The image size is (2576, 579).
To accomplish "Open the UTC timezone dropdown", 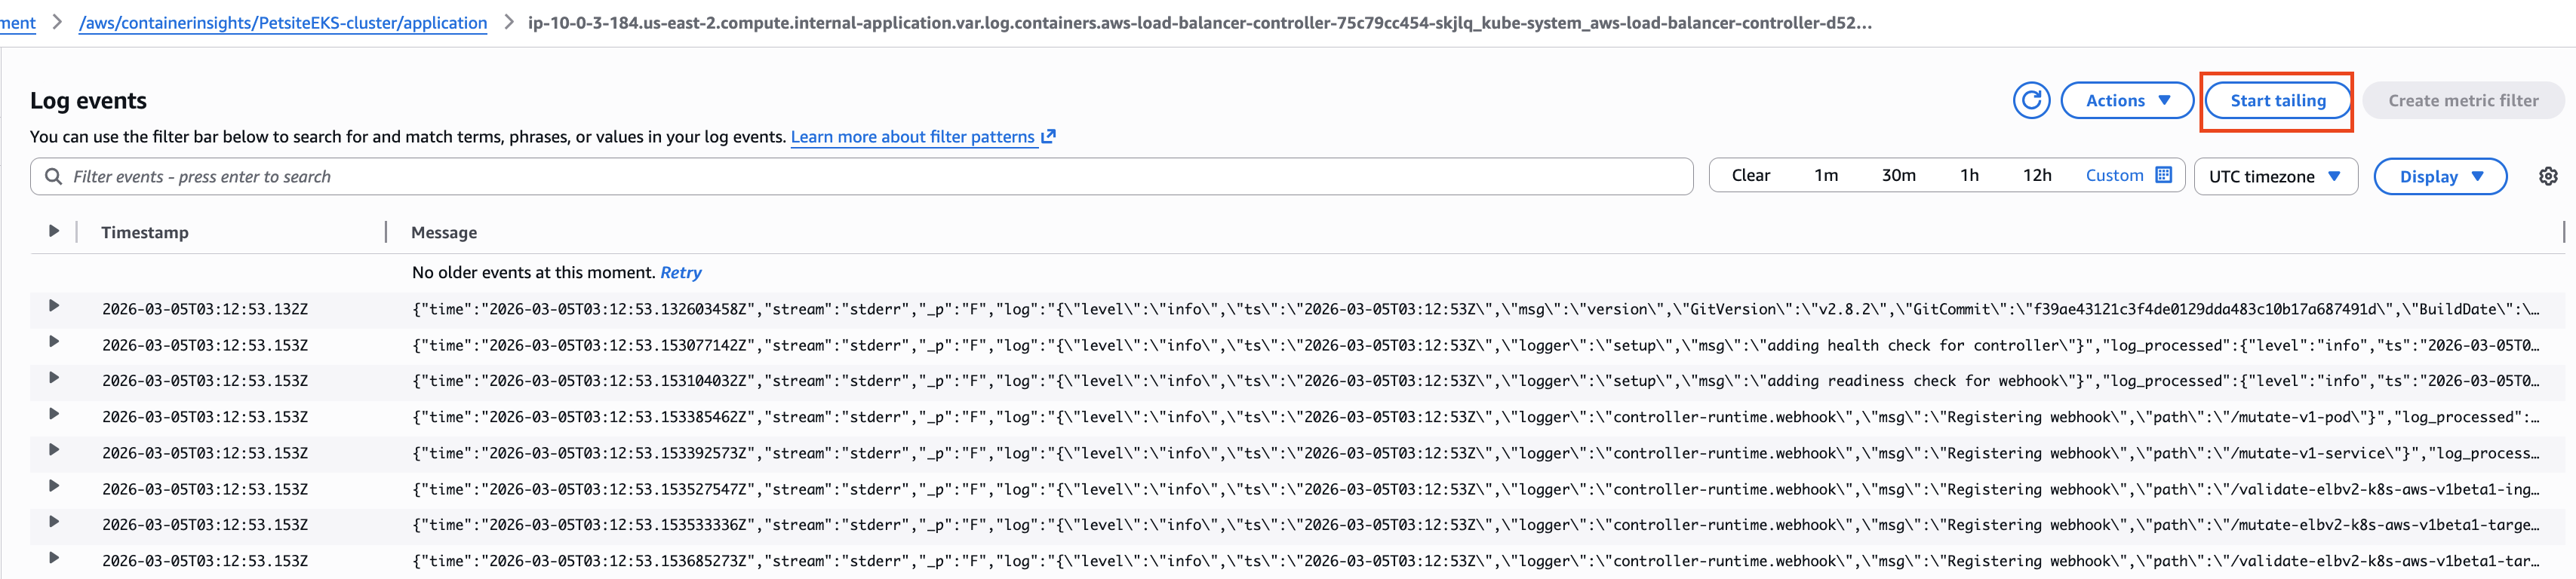I will 2275,176.
